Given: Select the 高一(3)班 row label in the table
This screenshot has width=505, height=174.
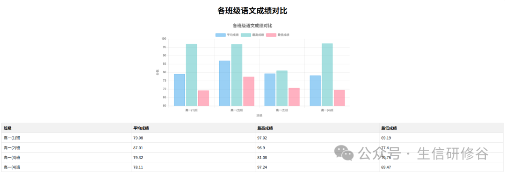Looking at the screenshot, I should tap(12, 158).
